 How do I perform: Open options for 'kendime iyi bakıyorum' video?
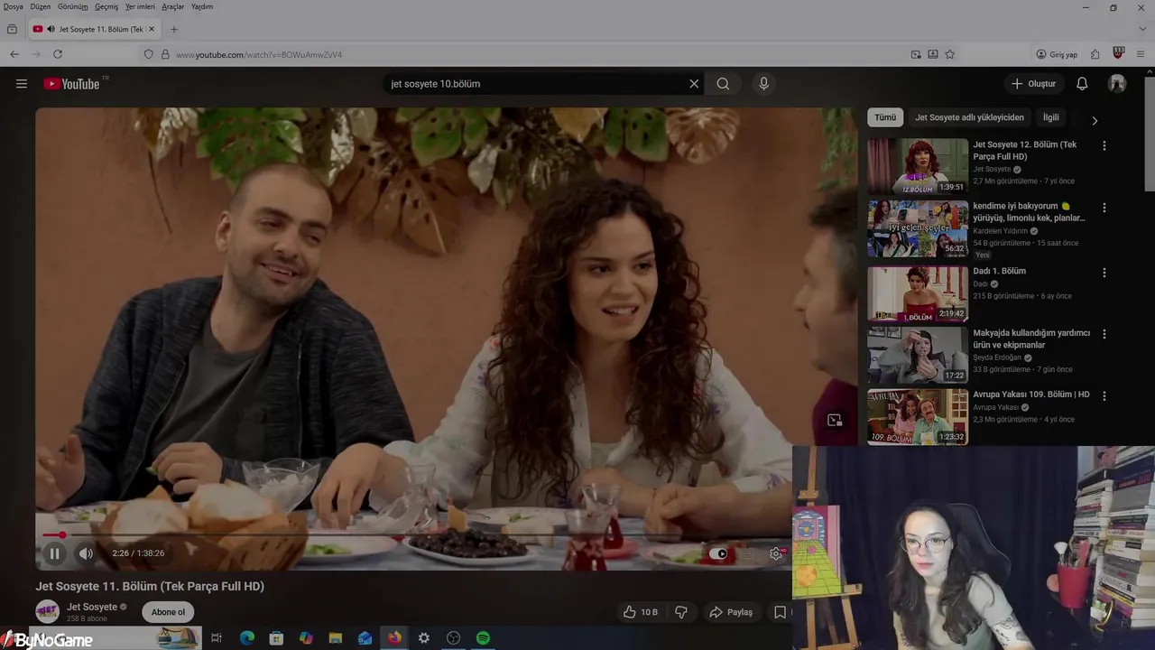(x=1104, y=208)
